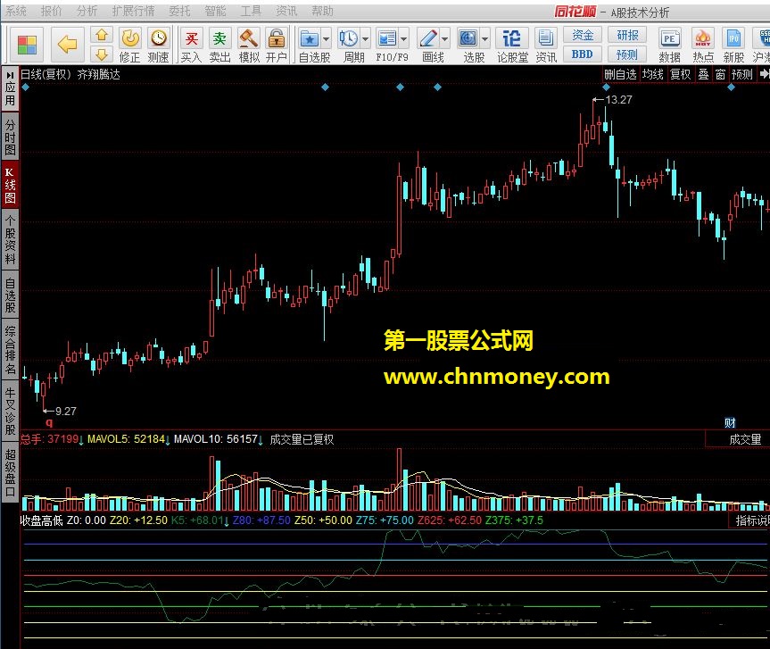Open the 热点 hot topics flame icon

703,46
